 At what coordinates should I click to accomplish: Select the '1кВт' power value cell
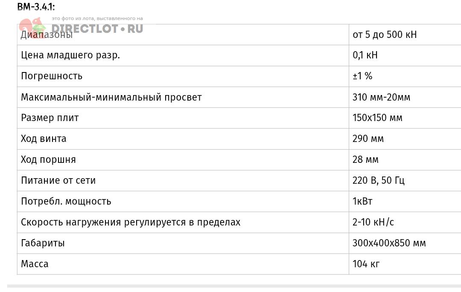coord(362,202)
